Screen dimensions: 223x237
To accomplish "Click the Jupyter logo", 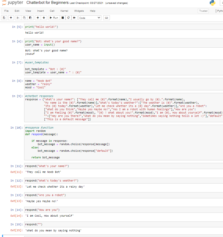I will (x=12, y=3).
